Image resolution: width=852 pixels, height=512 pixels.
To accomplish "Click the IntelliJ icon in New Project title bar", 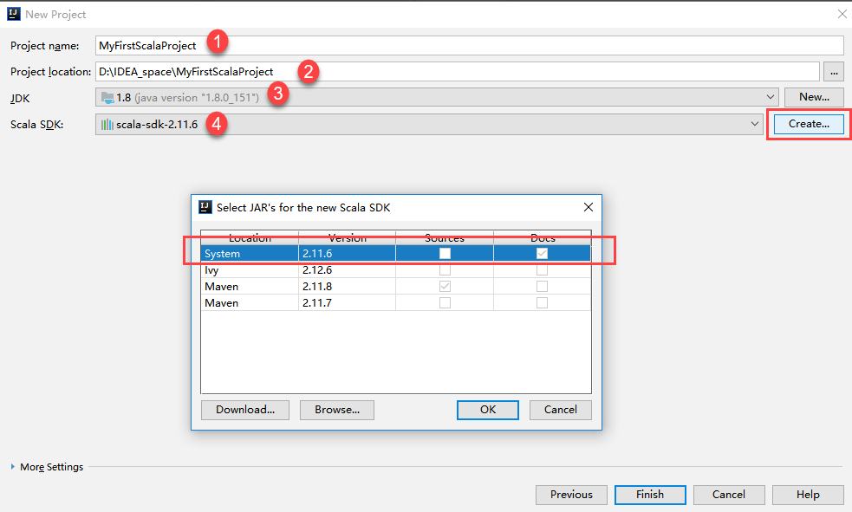I will (x=14, y=14).
